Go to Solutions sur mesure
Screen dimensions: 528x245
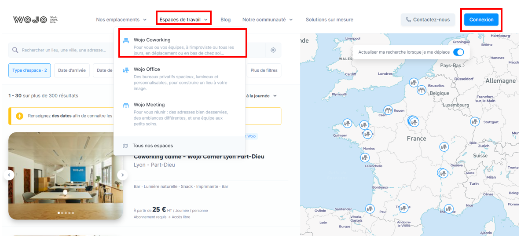point(330,19)
